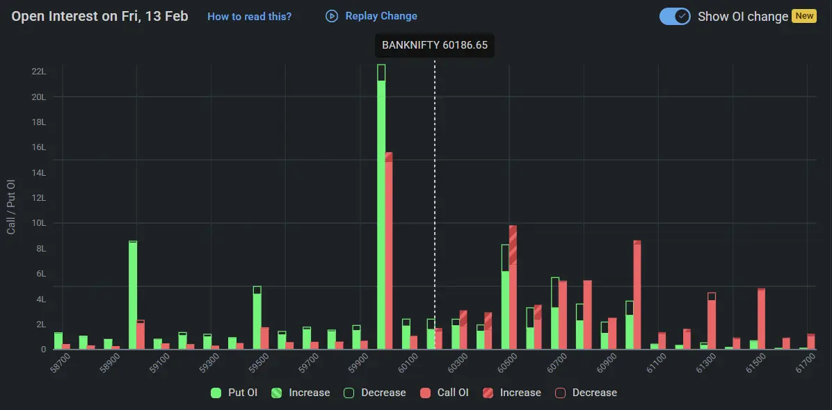Click the Call OI Decrease legend marker
832x410 pixels.
coord(560,393)
